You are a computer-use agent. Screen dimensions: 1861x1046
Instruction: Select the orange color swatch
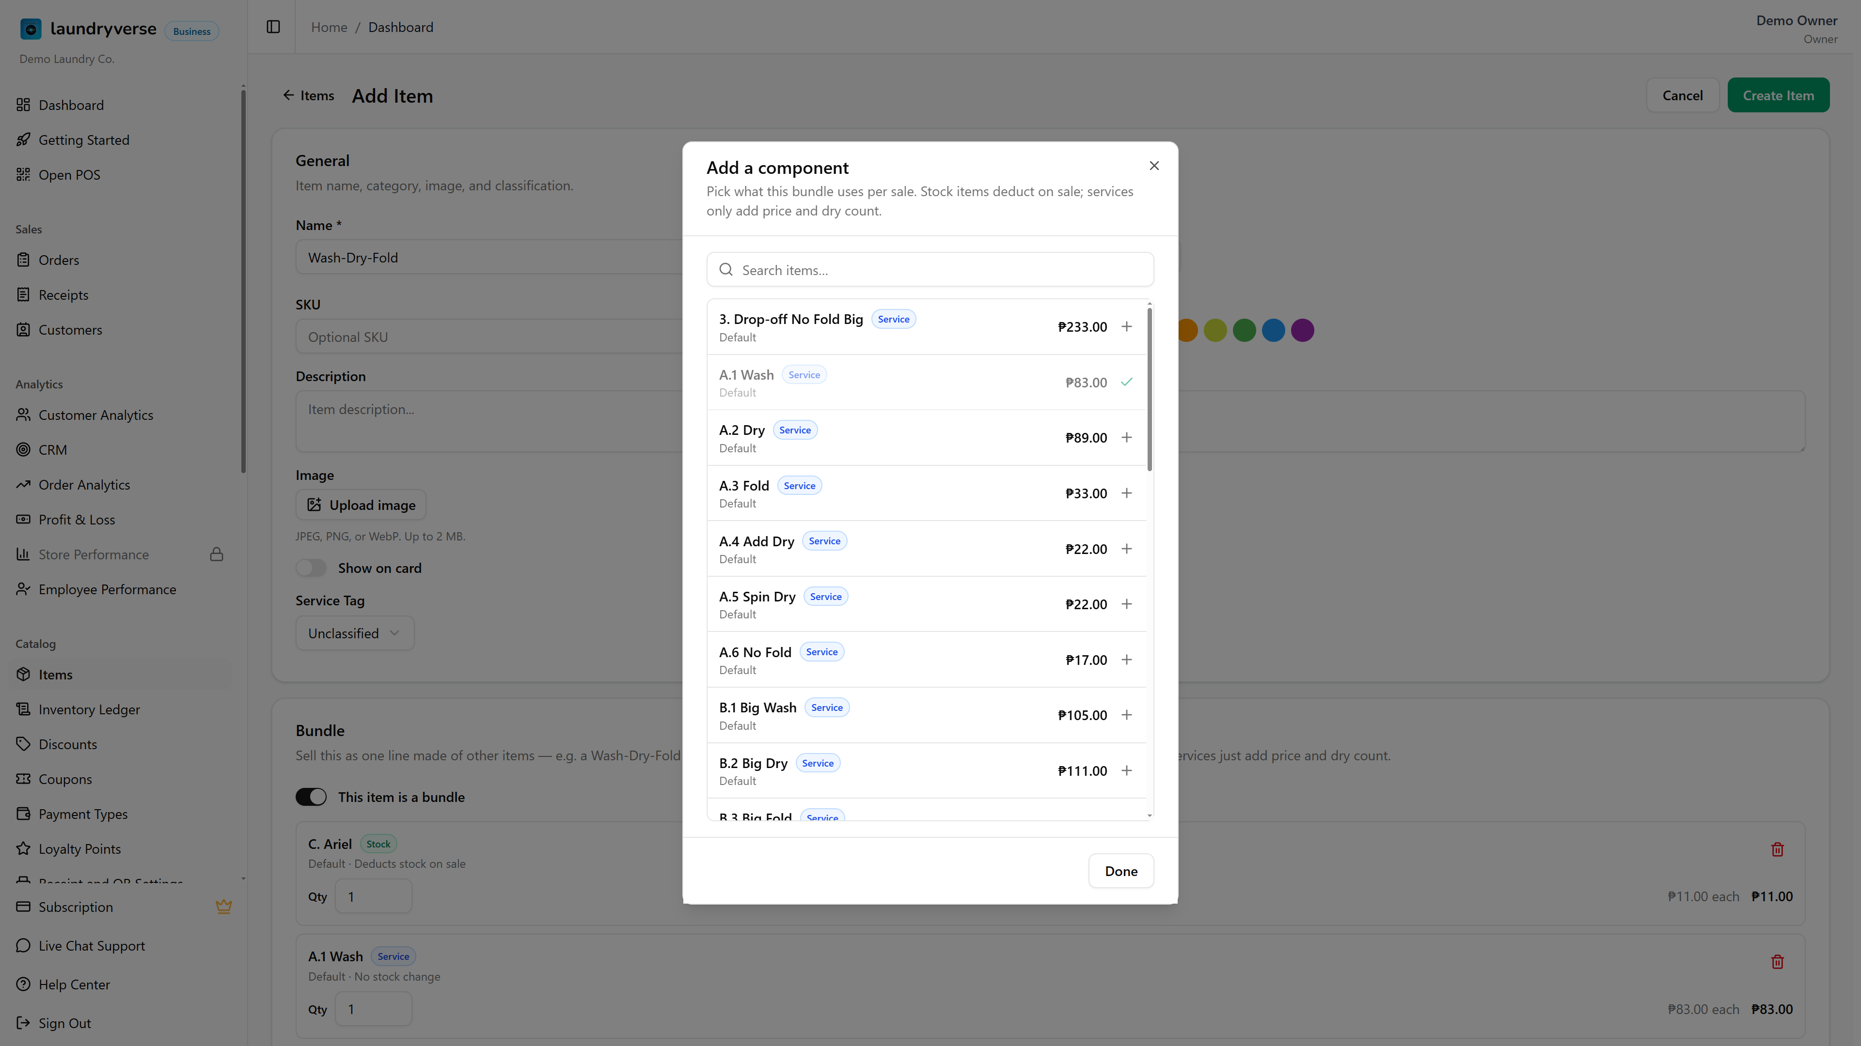pos(1187,331)
